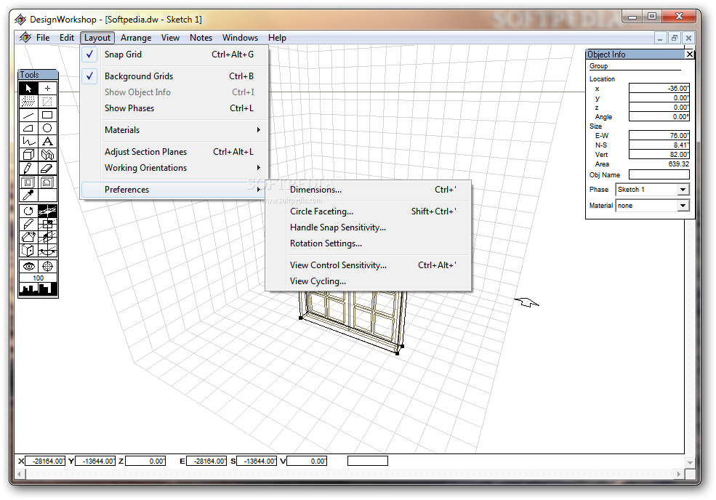716x500 pixels.
Task: Select the pencil tool
Action: (x=28, y=169)
